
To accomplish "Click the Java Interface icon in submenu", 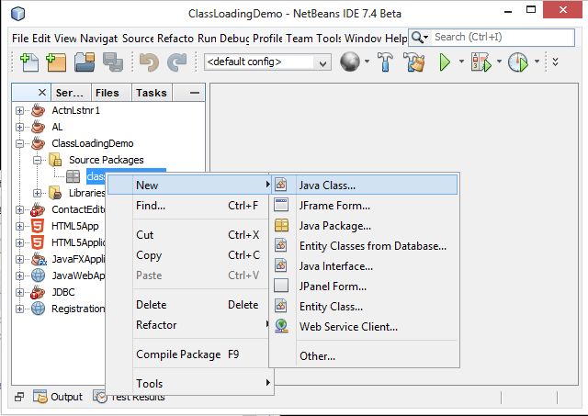I will [281, 265].
